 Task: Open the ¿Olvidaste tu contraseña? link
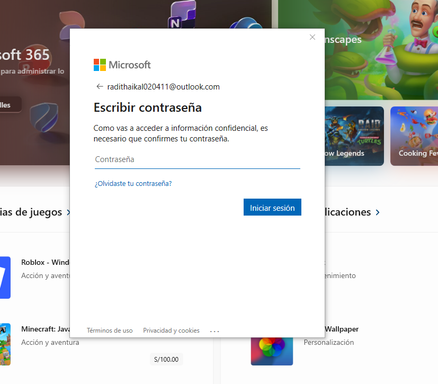[x=133, y=183]
